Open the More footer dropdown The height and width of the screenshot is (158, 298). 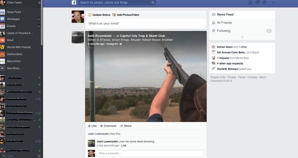263,77
